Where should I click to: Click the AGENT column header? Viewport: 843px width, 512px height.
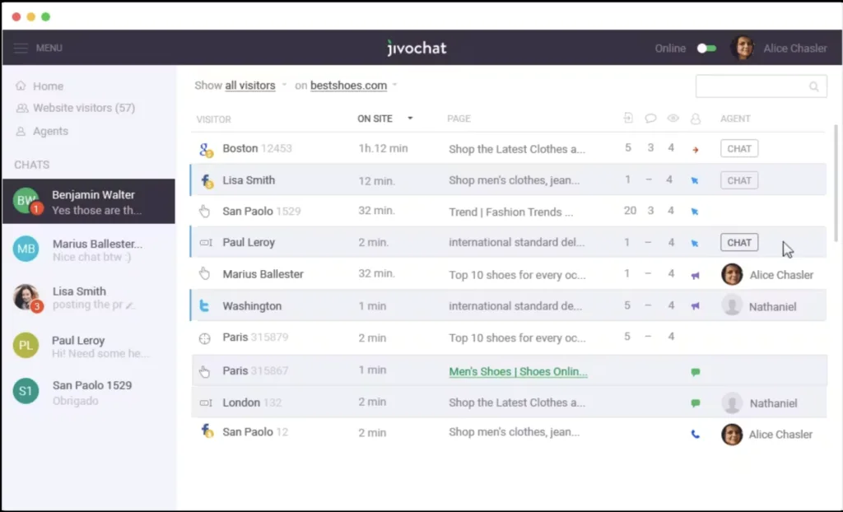click(735, 119)
